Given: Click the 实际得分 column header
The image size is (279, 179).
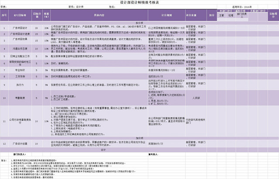Looking at the screenshot, I should coord(273,15).
